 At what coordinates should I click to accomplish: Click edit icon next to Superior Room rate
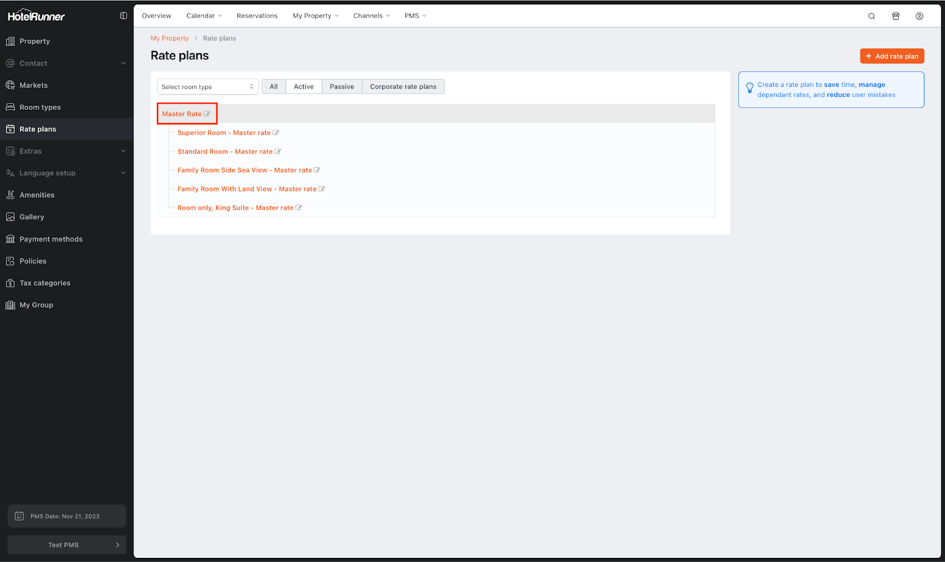[276, 133]
